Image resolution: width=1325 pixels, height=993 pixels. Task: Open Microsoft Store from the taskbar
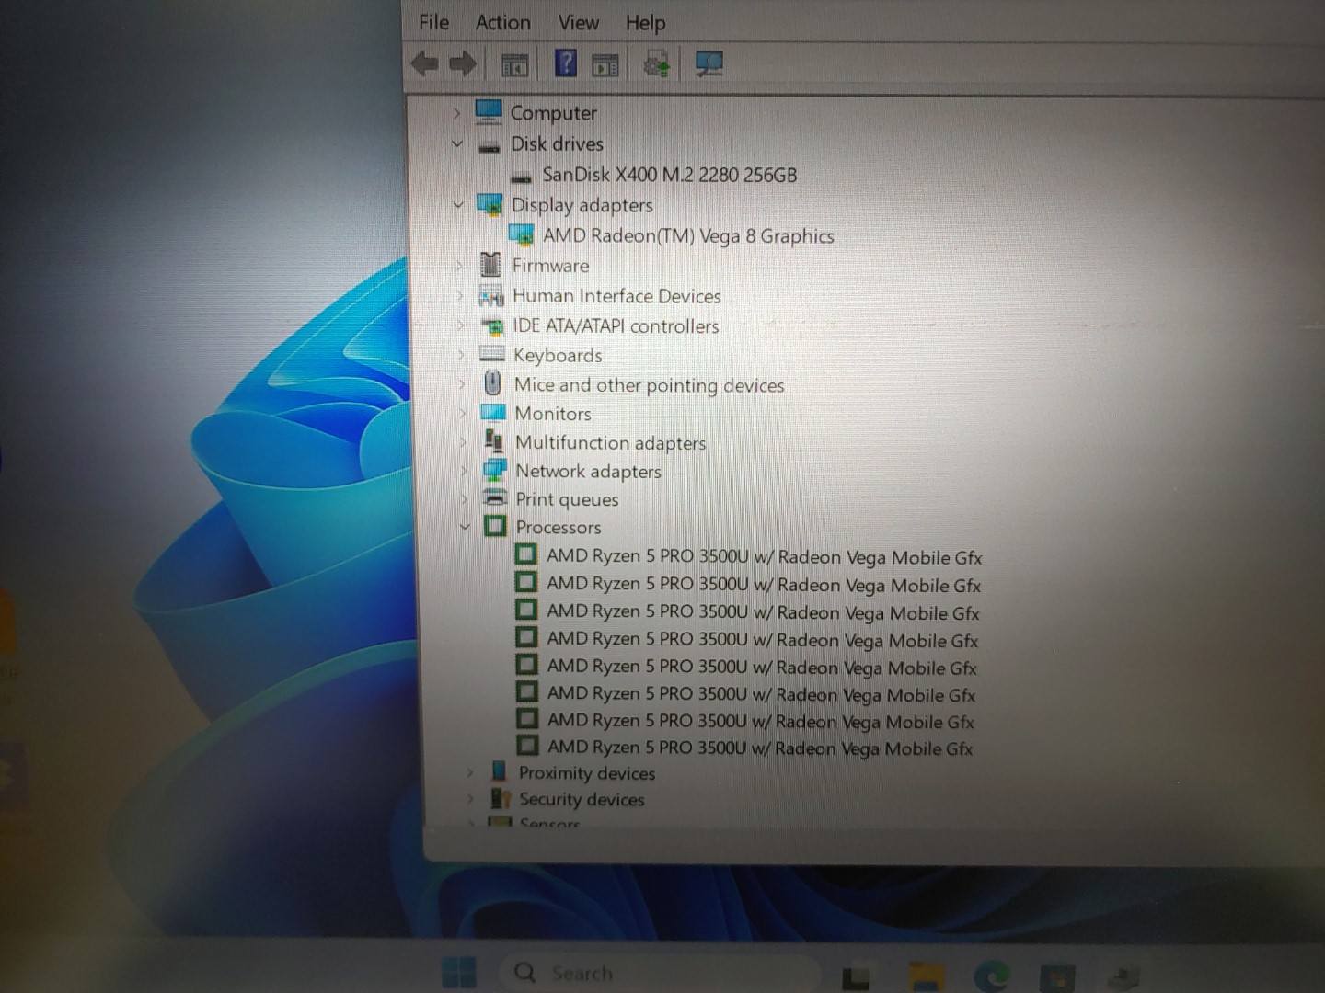(x=1057, y=977)
